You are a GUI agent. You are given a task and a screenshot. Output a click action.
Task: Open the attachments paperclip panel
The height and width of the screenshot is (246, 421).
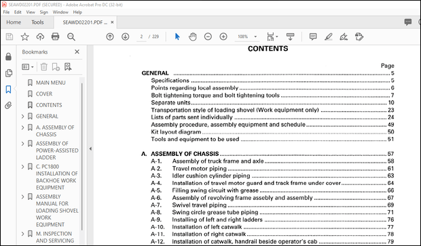point(9,105)
